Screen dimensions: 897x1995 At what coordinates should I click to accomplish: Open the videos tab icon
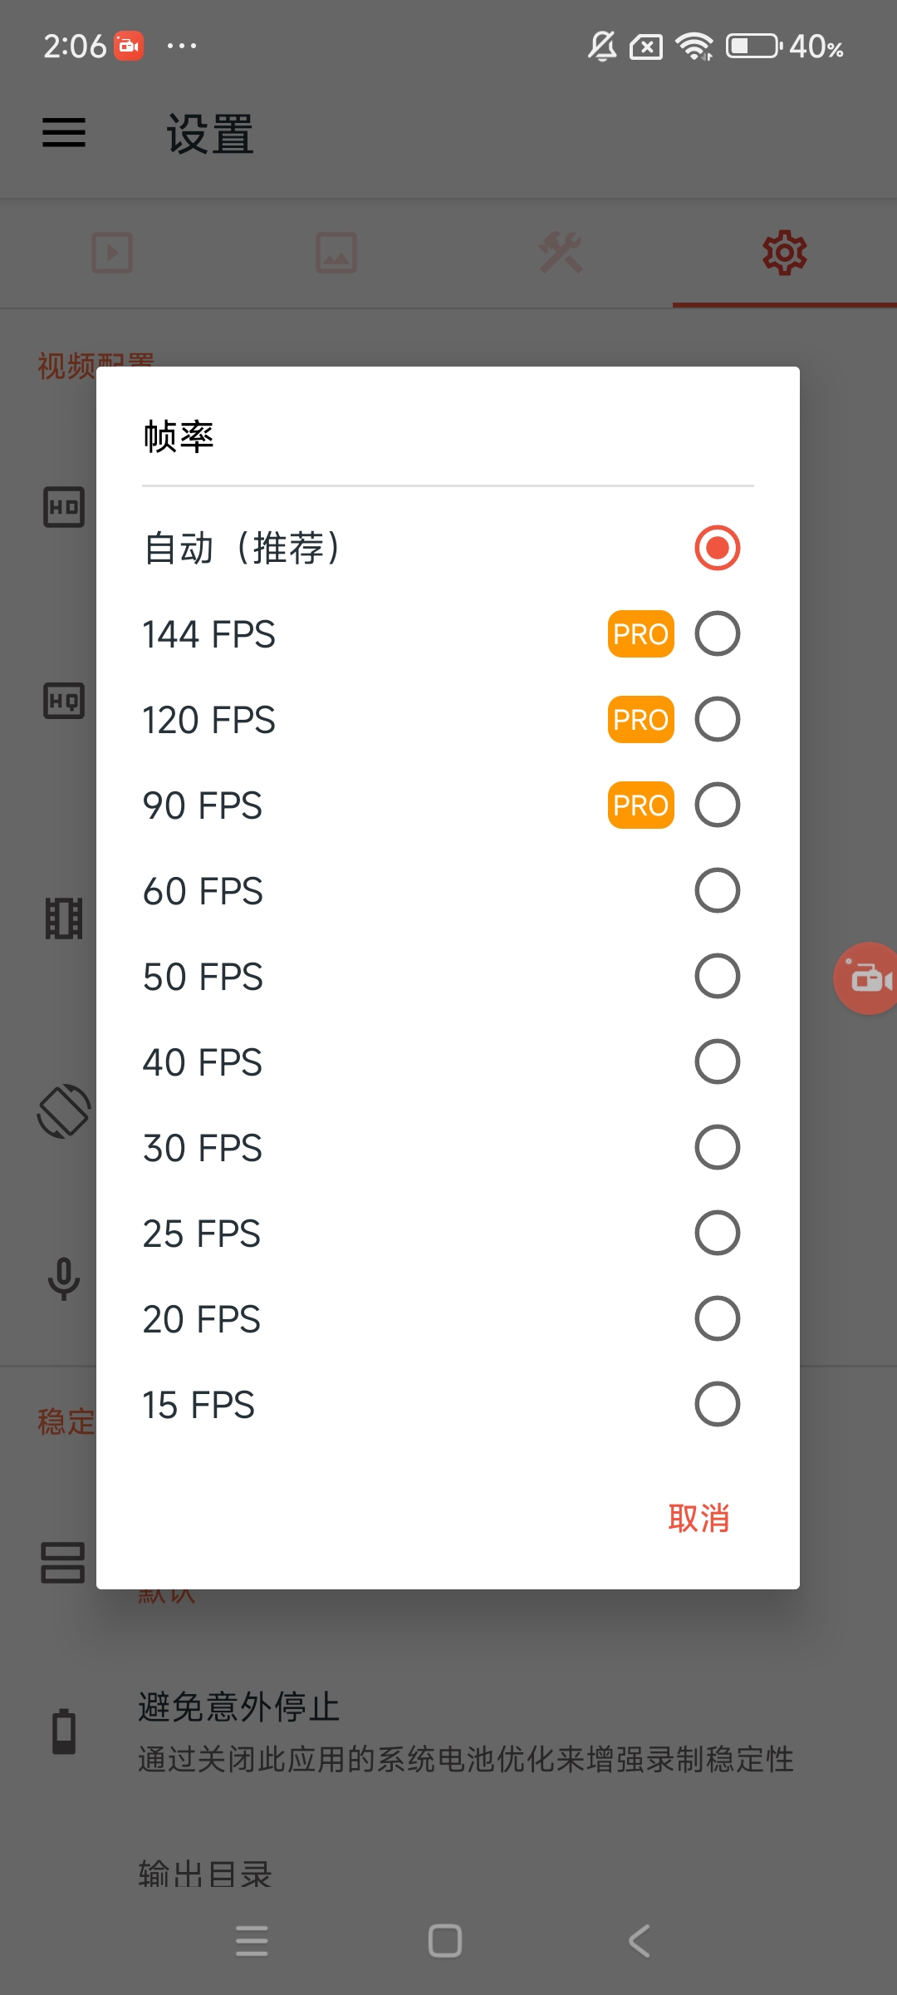click(x=112, y=253)
